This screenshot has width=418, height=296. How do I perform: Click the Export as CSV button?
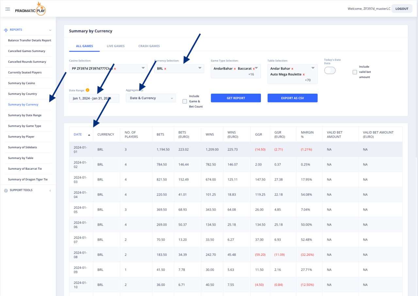(293, 98)
